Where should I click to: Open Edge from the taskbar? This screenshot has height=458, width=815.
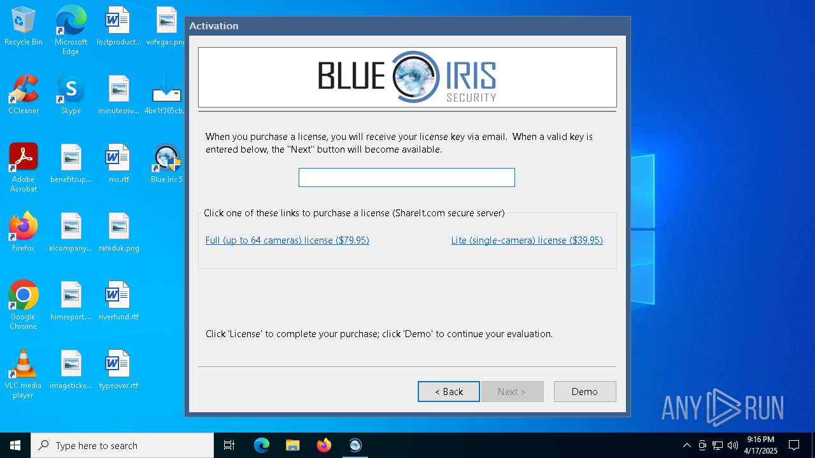point(262,445)
